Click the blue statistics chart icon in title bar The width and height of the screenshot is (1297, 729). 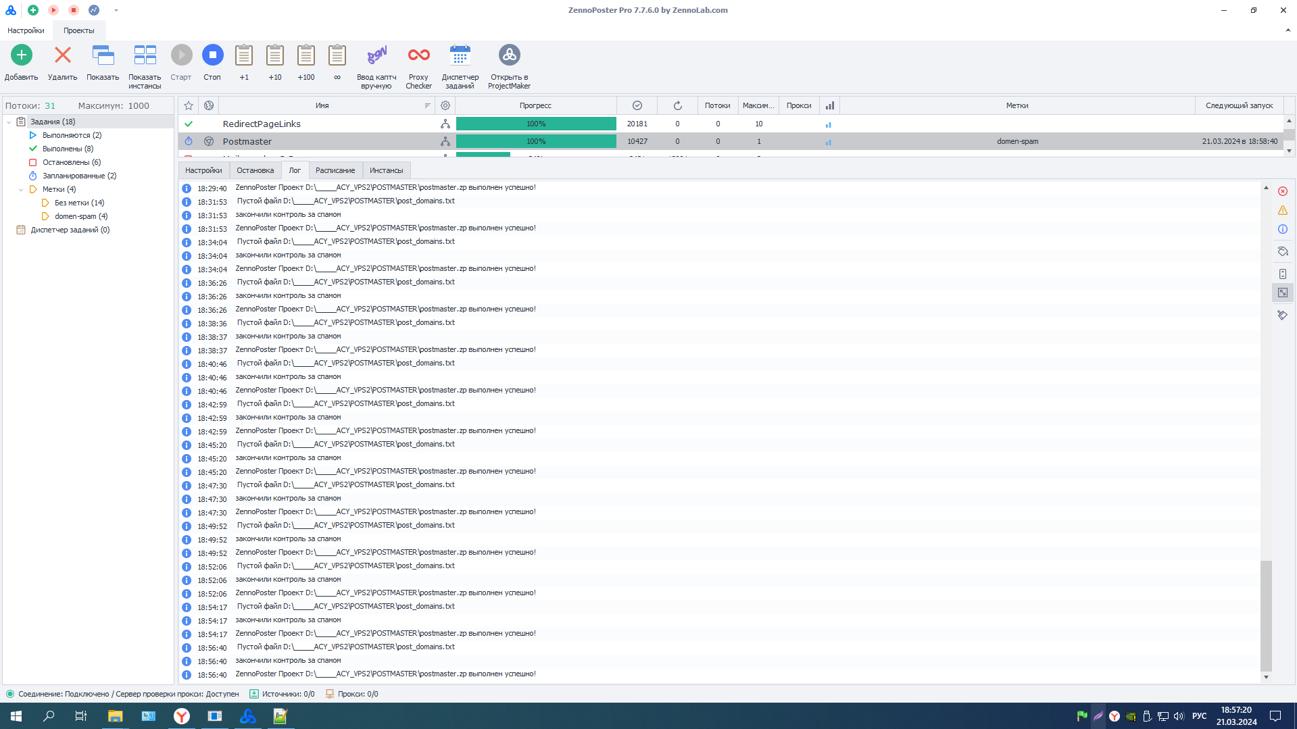coord(94,10)
